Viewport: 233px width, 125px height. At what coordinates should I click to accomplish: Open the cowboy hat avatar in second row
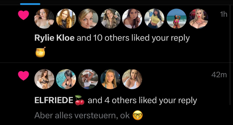click(x=88, y=79)
